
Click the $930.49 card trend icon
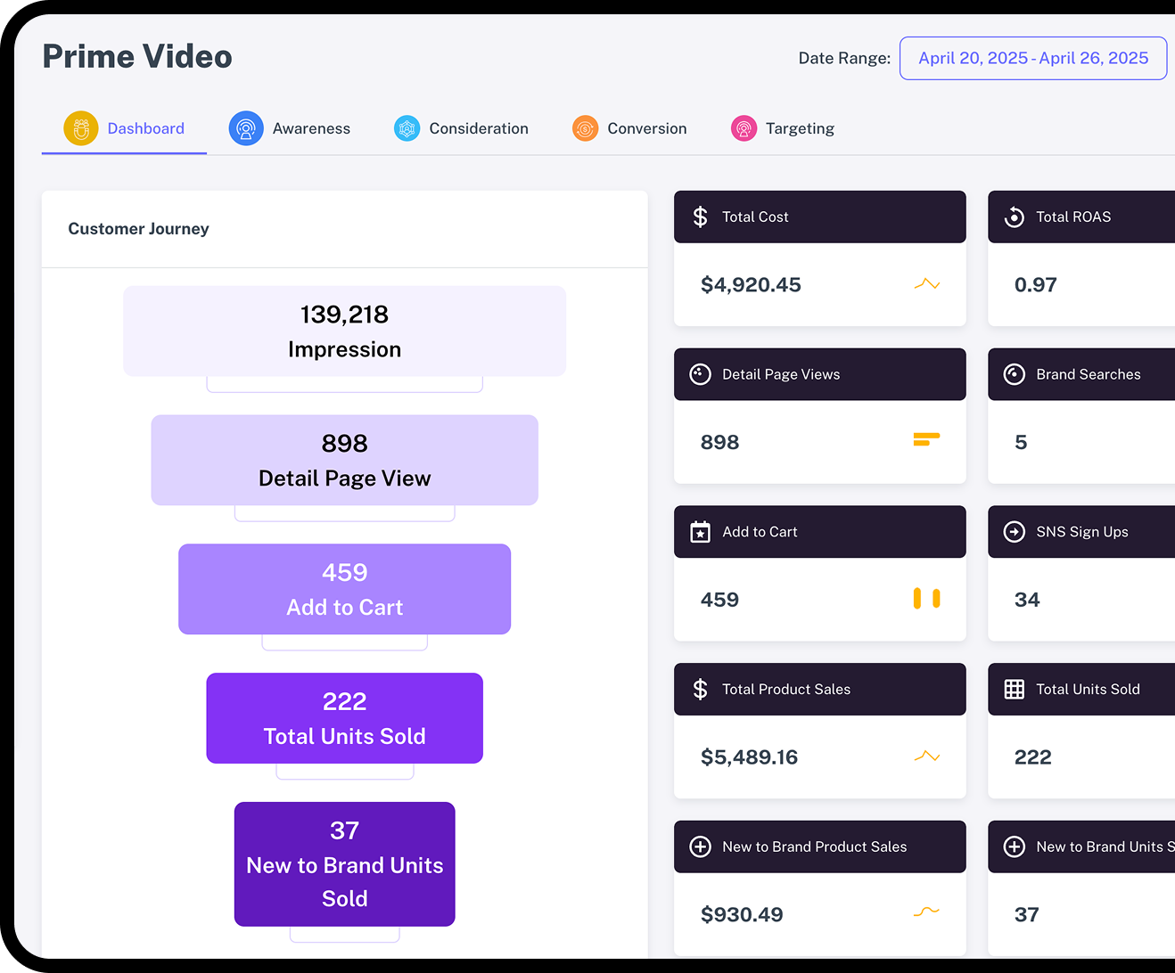coord(927,912)
